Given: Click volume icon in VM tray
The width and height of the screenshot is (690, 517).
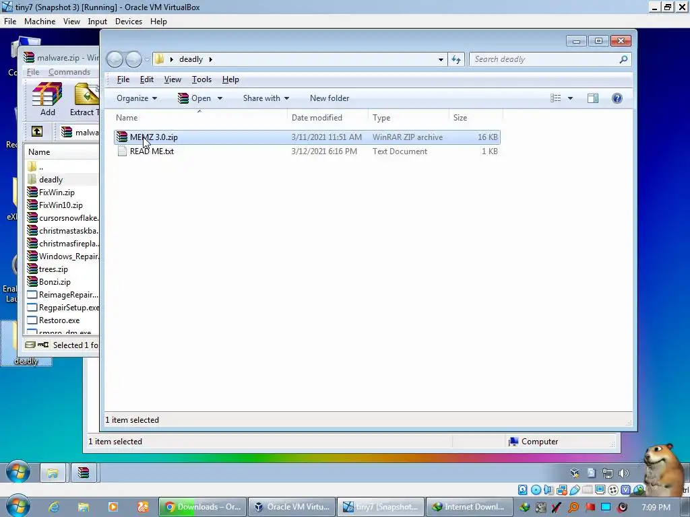Looking at the screenshot, I should [x=623, y=473].
